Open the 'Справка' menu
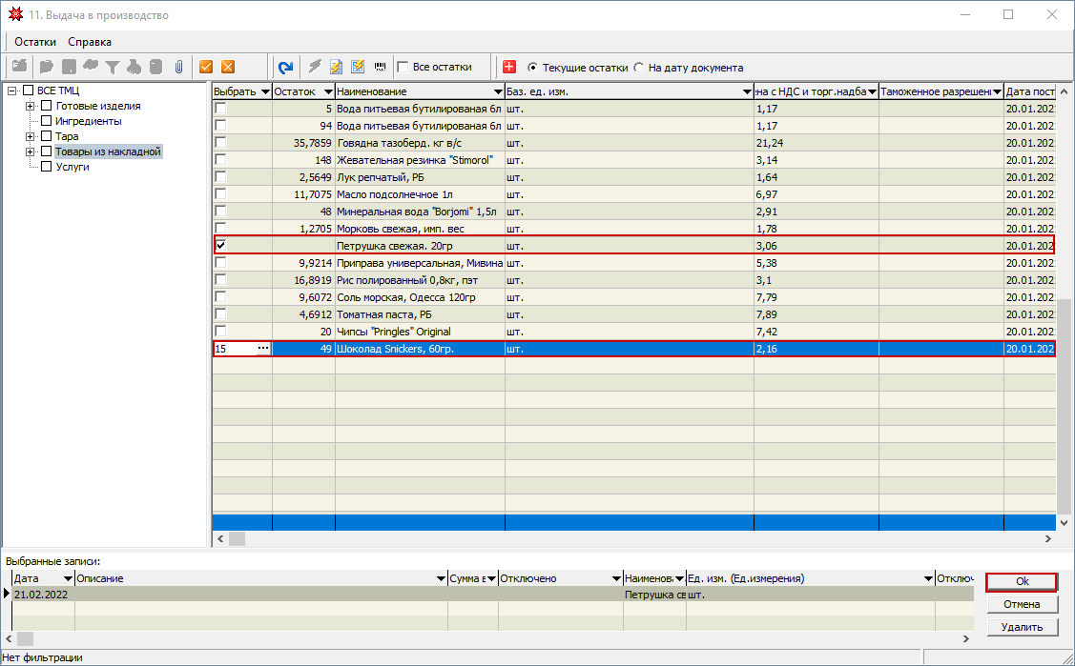Image resolution: width=1075 pixels, height=666 pixels. (x=90, y=42)
